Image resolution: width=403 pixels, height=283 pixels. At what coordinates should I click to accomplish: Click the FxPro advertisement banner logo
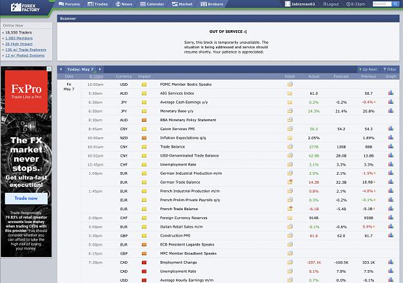[x=26, y=92]
